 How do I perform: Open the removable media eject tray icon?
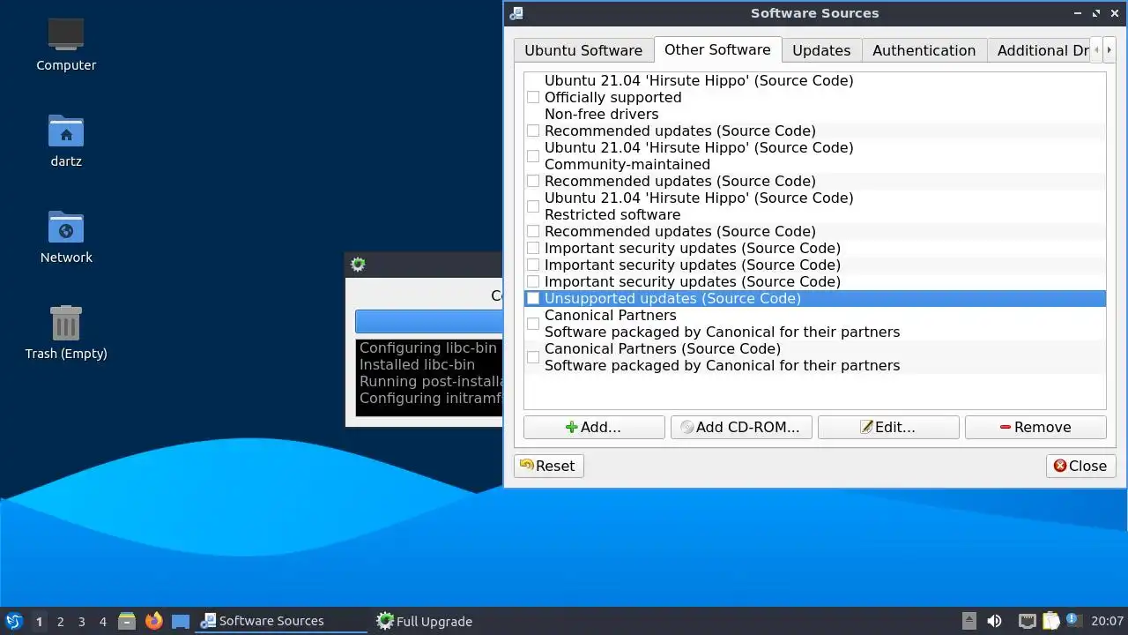tap(968, 621)
